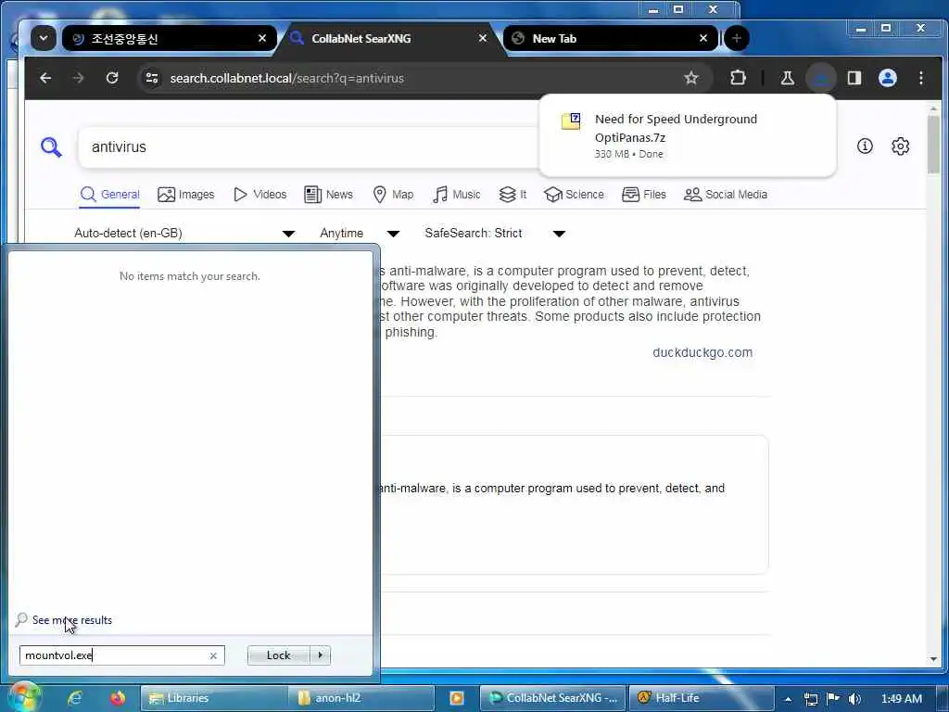The width and height of the screenshot is (949, 712).
Task: Select the Social Media search category
Action: tap(725, 195)
